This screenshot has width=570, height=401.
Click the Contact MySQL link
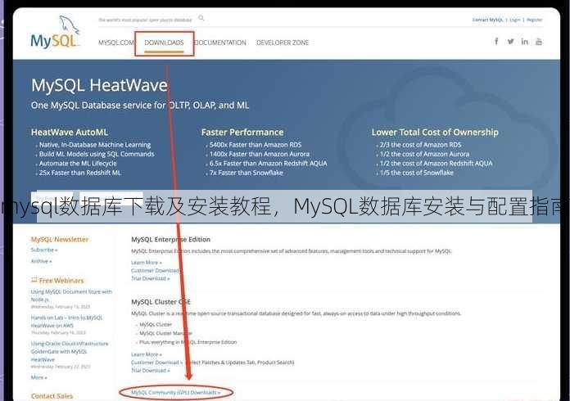click(487, 20)
